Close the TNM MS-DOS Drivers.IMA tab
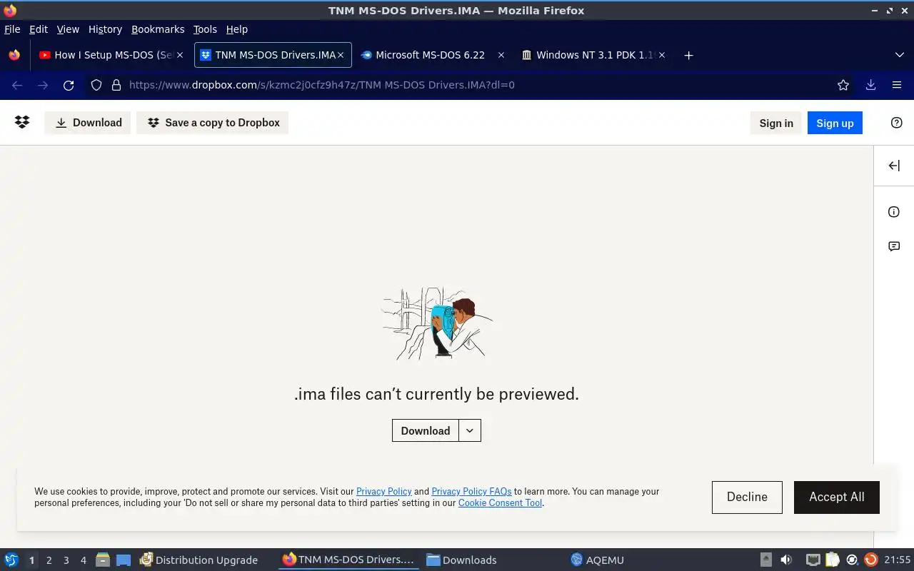This screenshot has width=914, height=571. 341,55
